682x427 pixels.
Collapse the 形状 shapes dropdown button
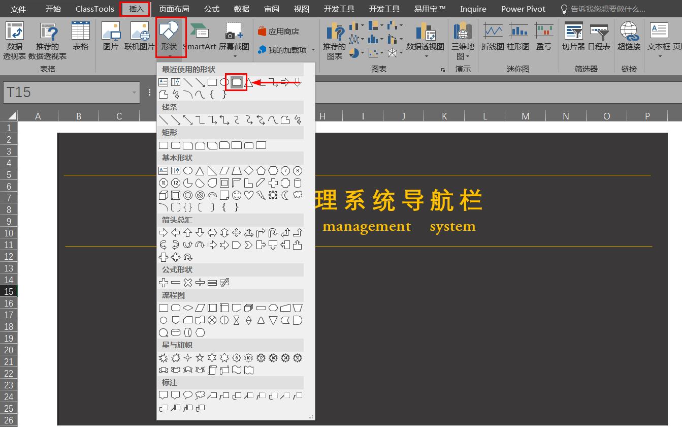pos(171,38)
